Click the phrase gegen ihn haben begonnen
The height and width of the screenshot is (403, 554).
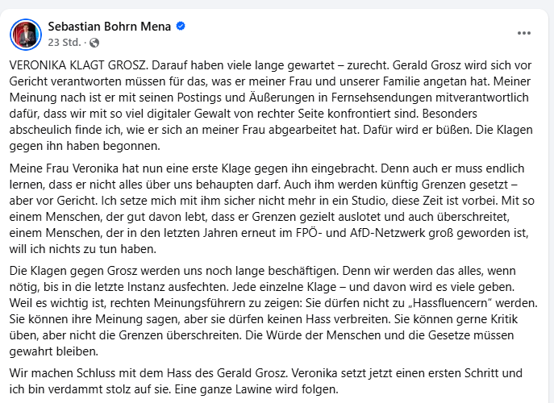(85, 146)
